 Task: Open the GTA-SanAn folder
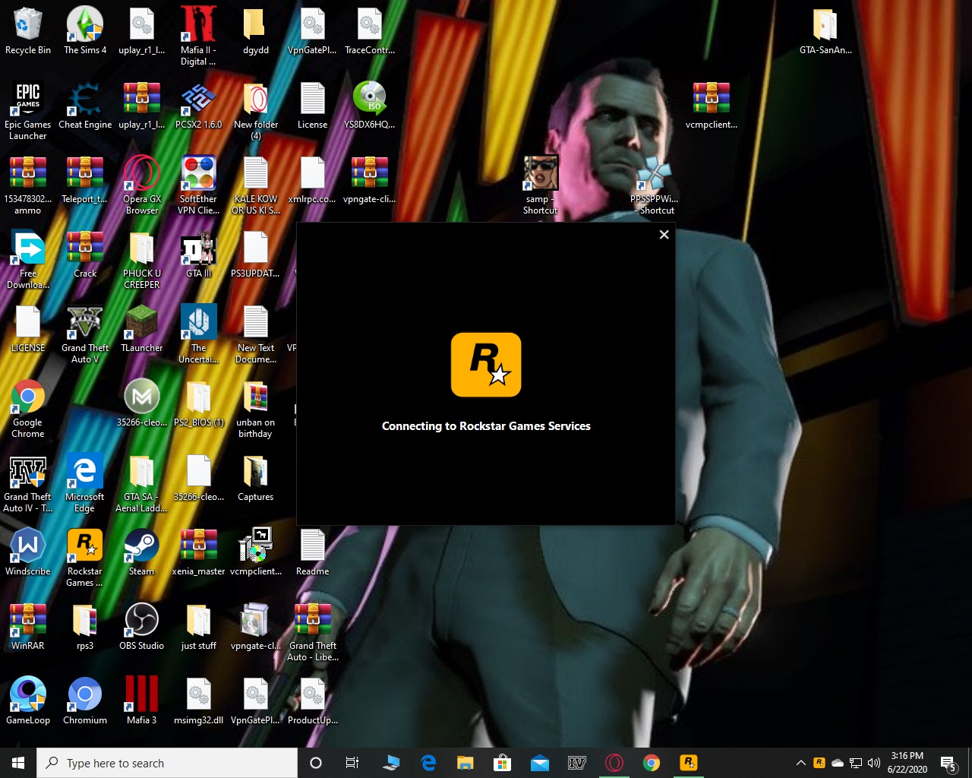coord(825,31)
